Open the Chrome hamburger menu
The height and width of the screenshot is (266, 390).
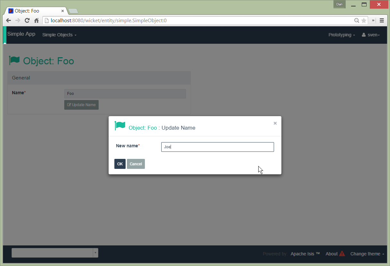click(382, 21)
